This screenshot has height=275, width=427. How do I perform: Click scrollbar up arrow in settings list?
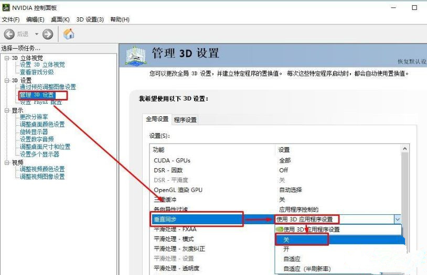tap(404, 149)
